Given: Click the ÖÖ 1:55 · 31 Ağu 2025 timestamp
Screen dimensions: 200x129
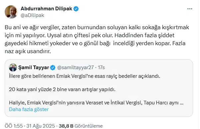Looking at the screenshot, I should tap(30, 126).
